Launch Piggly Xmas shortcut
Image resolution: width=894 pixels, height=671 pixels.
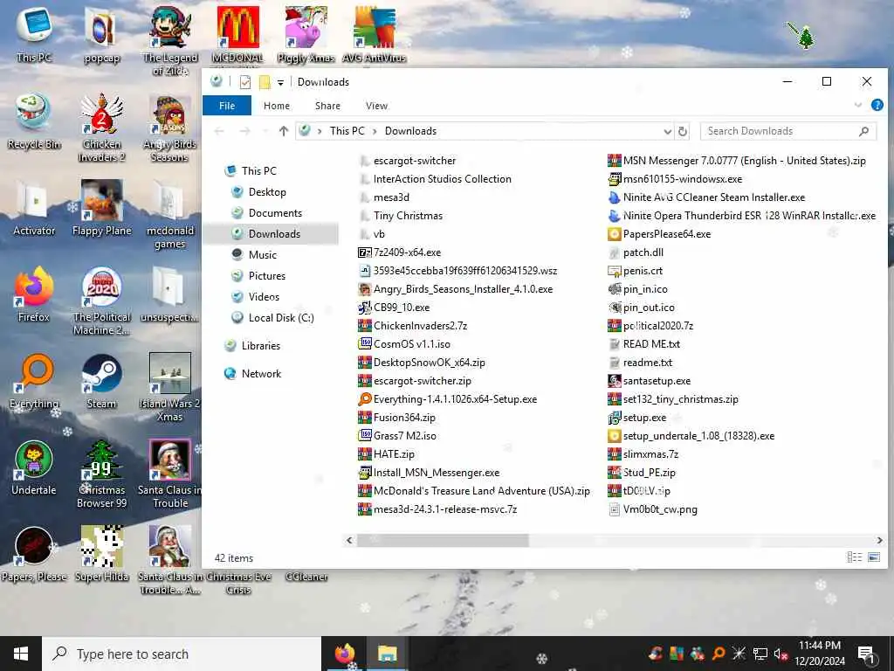pyautogui.click(x=306, y=36)
